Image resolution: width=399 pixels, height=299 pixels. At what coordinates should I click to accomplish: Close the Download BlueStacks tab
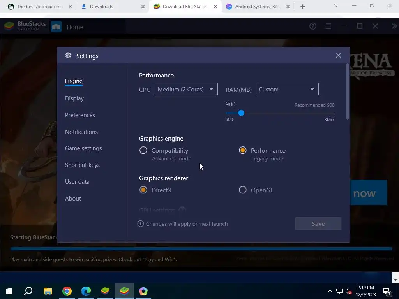click(215, 7)
